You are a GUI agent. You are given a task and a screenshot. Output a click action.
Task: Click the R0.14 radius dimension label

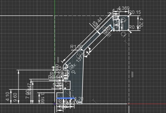(x=54, y=77)
